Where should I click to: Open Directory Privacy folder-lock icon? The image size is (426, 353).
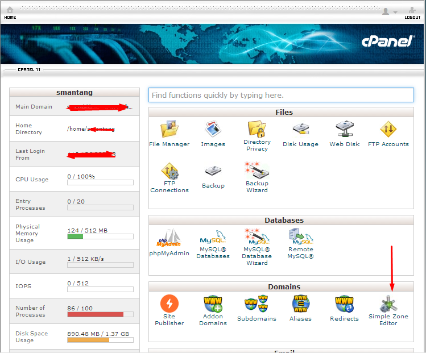coord(257,128)
